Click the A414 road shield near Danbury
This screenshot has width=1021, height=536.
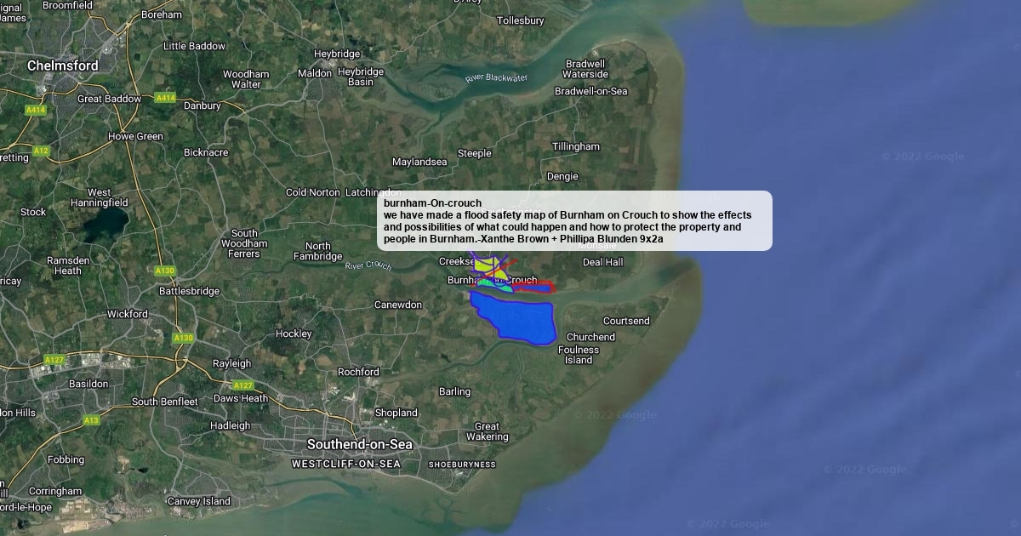coord(165,99)
